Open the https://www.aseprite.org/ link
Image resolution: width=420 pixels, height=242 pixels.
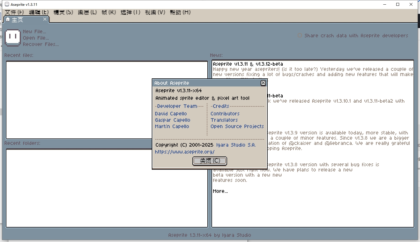coord(185,152)
